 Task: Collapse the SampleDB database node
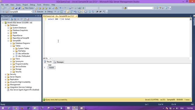8,41
